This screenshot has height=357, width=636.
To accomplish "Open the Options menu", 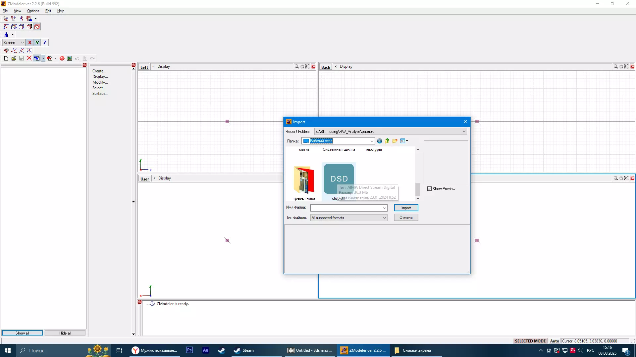I will click(33, 11).
